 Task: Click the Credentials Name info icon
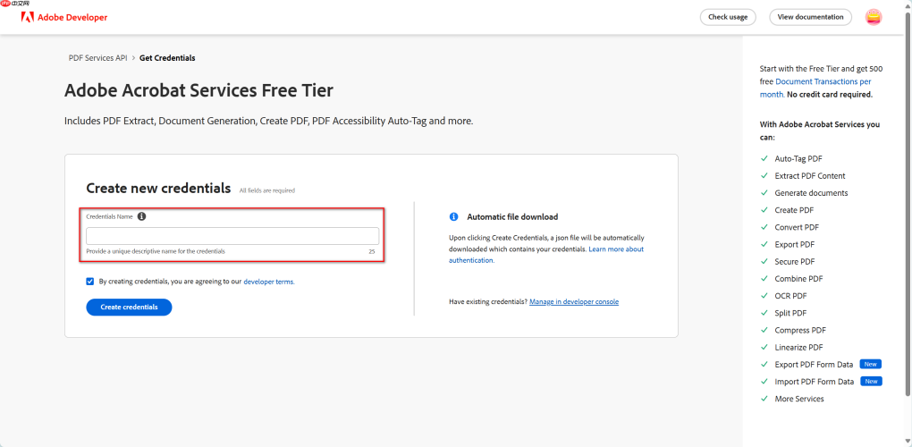coord(142,216)
